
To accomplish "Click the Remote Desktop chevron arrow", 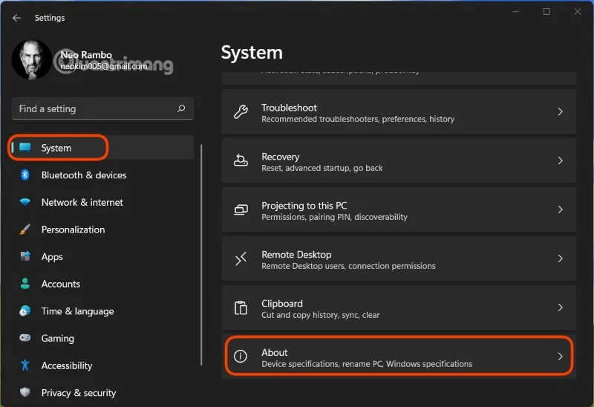I will click(x=560, y=258).
